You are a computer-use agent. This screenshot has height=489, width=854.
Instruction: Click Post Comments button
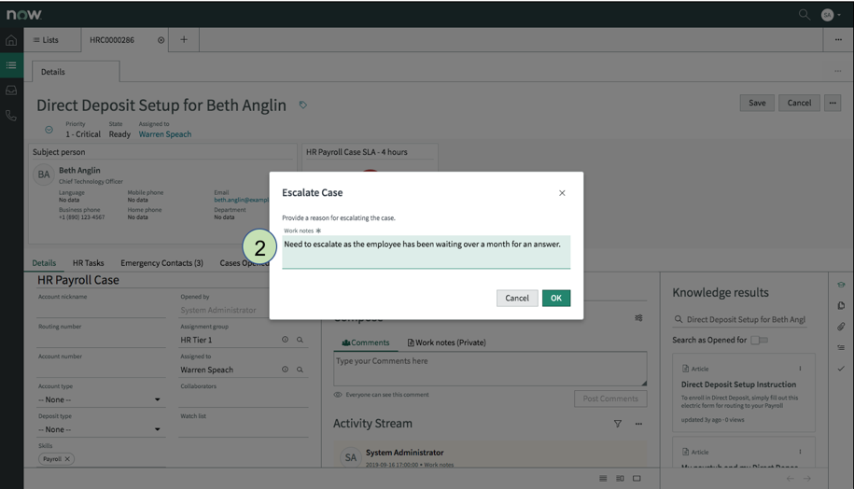[610, 398]
